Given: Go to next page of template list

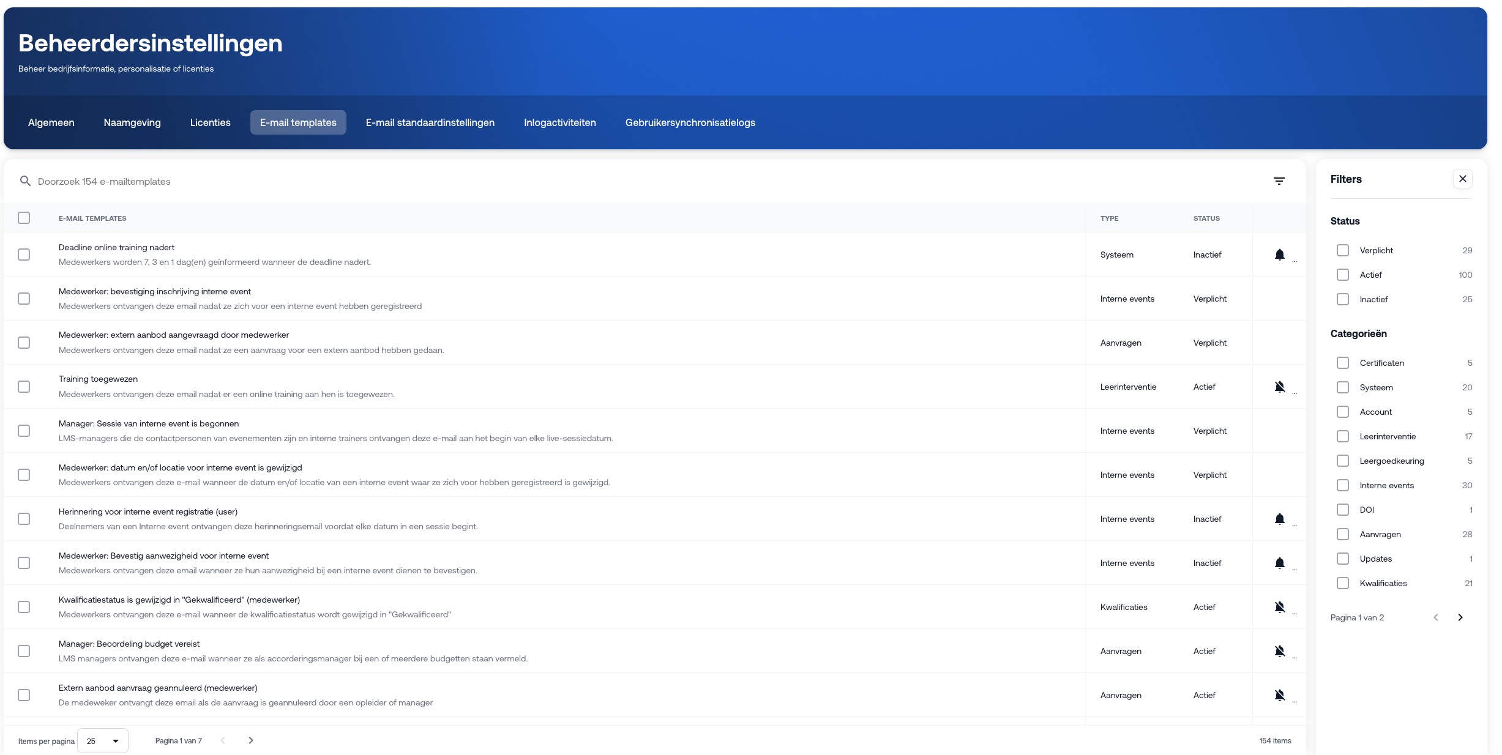Looking at the screenshot, I should (251, 740).
